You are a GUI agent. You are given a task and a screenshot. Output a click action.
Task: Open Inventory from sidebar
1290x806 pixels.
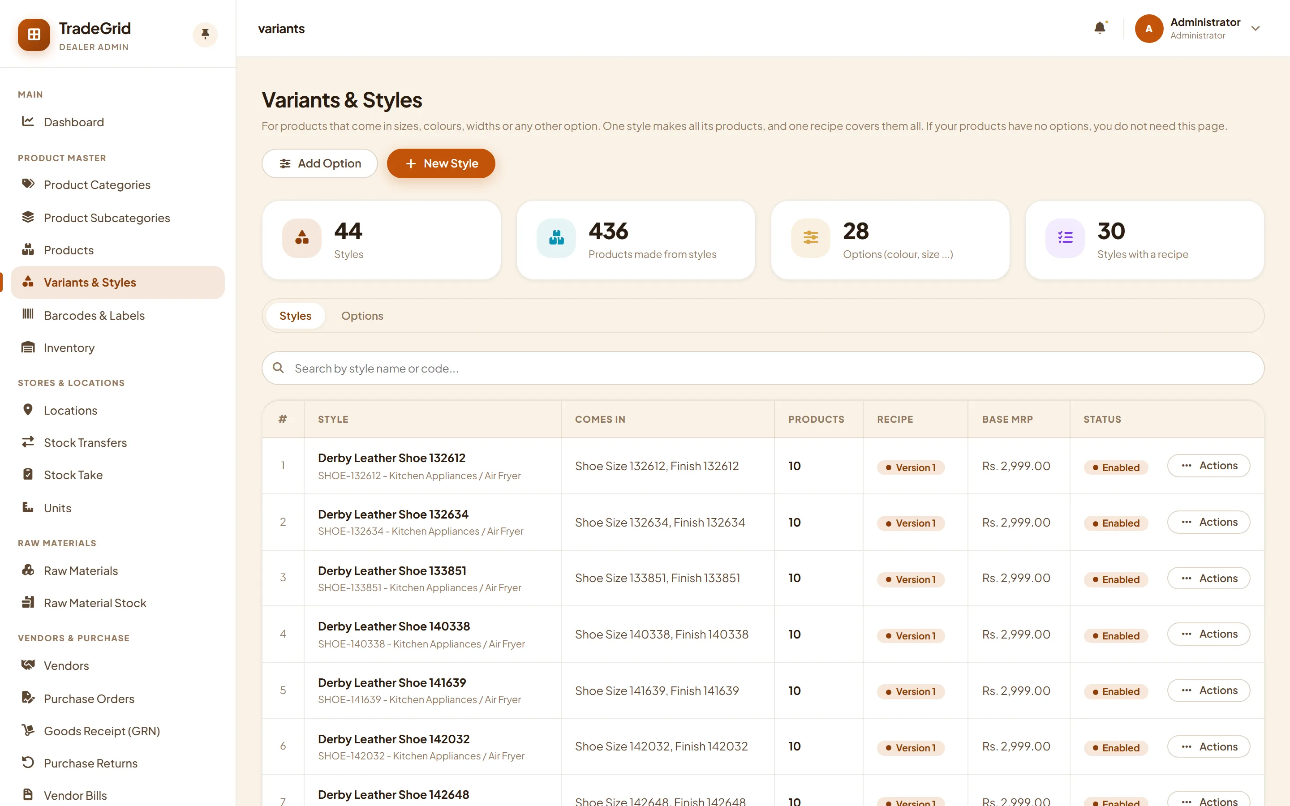tap(118, 347)
